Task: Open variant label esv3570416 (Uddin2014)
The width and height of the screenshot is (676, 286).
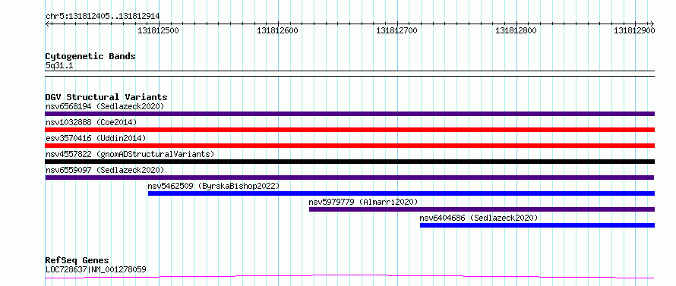Action: tap(96, 138)
